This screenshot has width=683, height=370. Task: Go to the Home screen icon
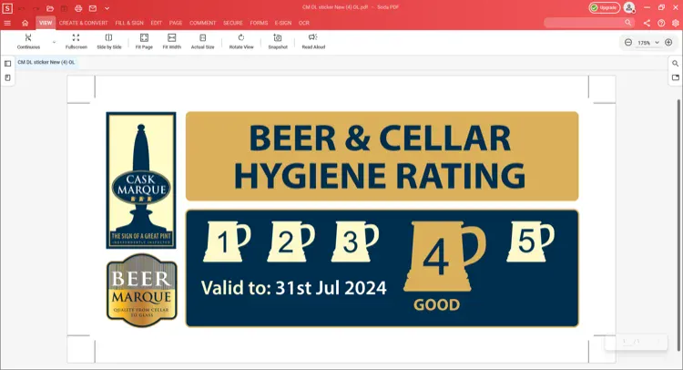25,23
